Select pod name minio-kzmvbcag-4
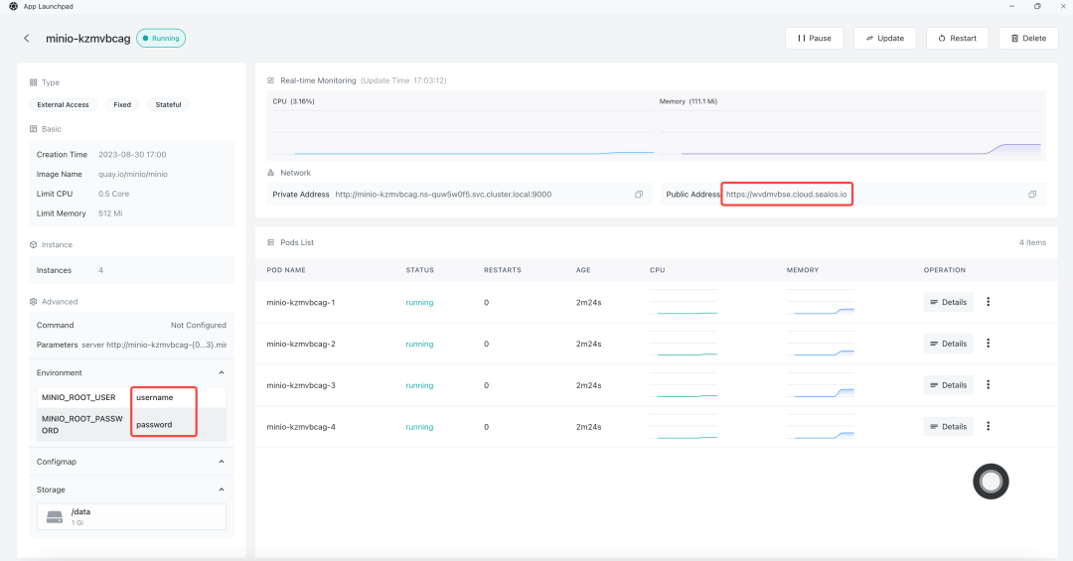 tap(301, 427)
